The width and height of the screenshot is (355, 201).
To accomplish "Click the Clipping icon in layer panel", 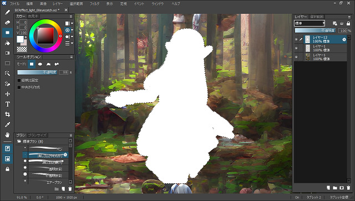I will [342, 23].
